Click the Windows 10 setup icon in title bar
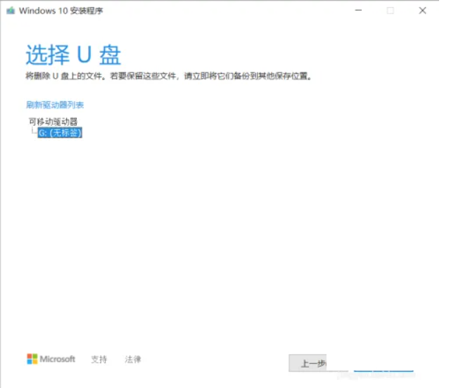 coord(10,11)
